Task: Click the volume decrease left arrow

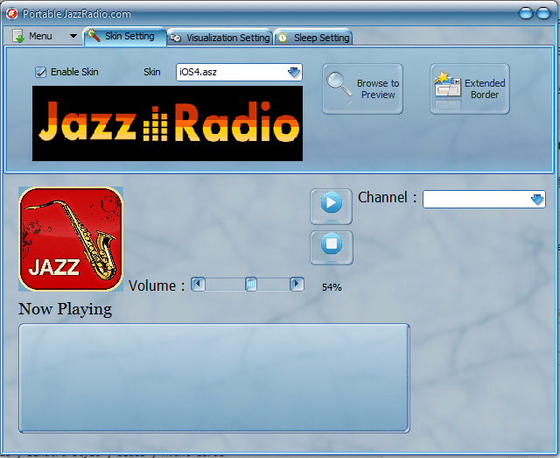Action: click(198, 285)
